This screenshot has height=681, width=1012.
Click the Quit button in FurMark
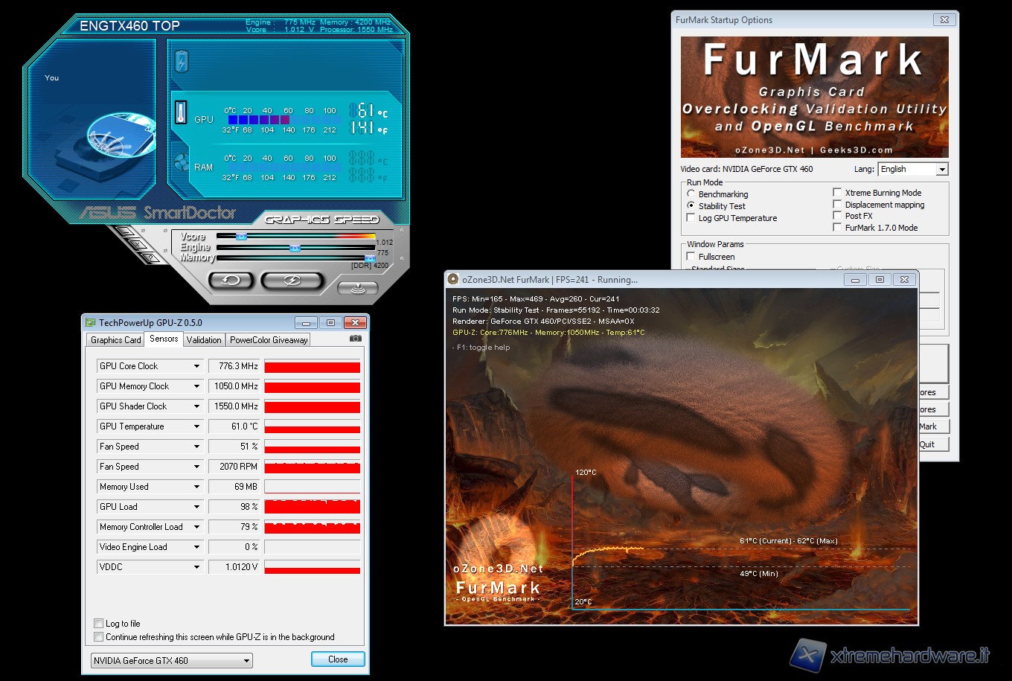(x=927, y=444)
